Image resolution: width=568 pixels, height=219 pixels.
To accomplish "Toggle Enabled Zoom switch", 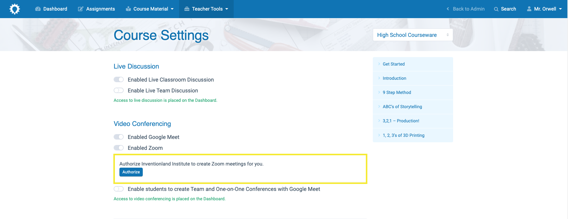I will click(x=119, y=148).
